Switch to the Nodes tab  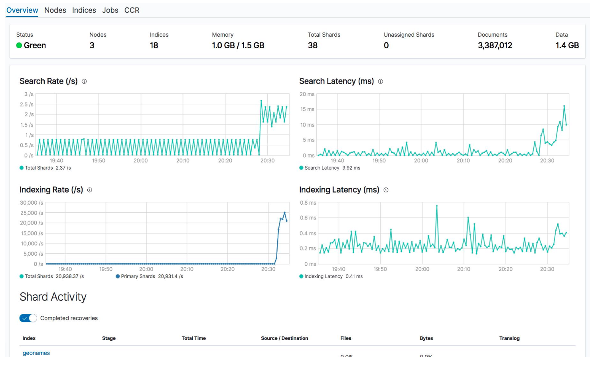[55, 10]
